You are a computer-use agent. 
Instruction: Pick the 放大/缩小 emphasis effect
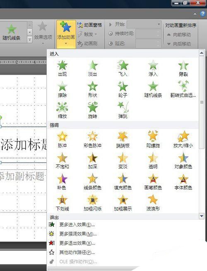click(x=183, y=139)
